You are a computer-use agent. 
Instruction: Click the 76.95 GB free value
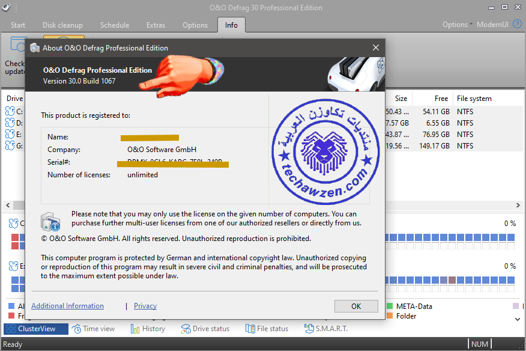436,135
